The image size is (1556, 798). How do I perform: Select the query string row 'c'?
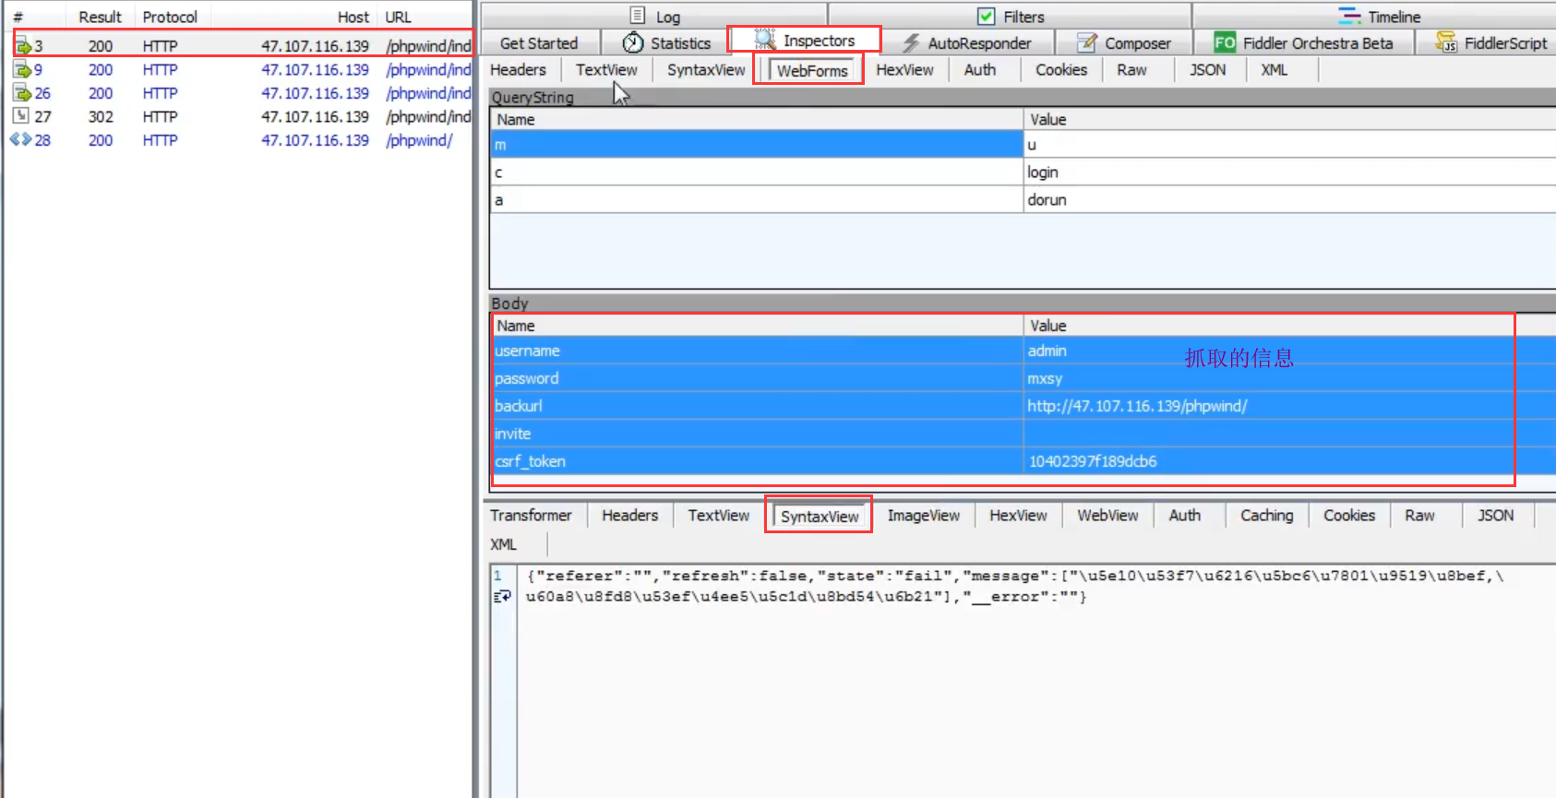tap(1023, 173)
